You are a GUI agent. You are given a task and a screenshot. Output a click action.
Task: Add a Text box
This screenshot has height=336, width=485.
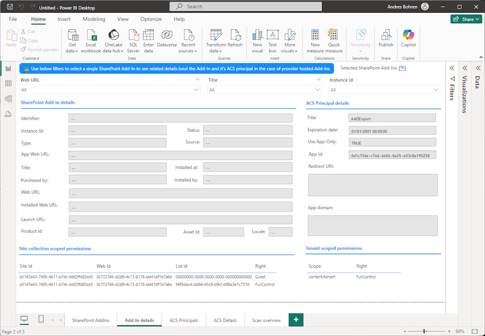tap(273, 41)
